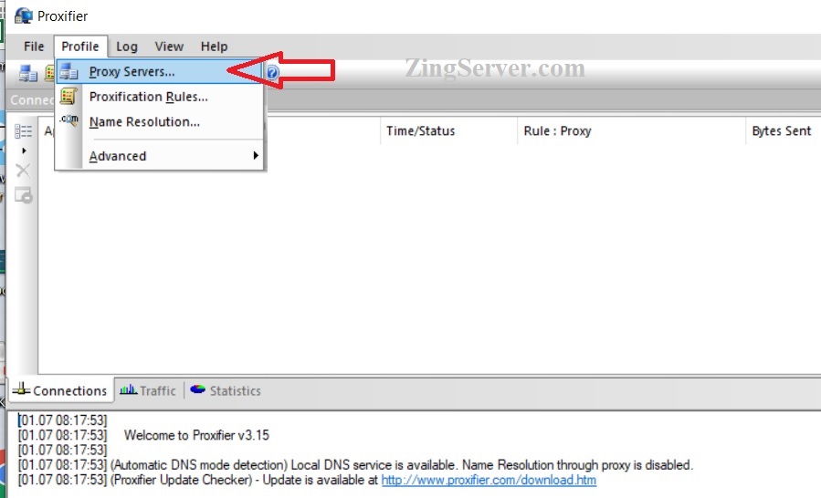Open the View menu
This screenshot has height=498, width=821.
169,47
